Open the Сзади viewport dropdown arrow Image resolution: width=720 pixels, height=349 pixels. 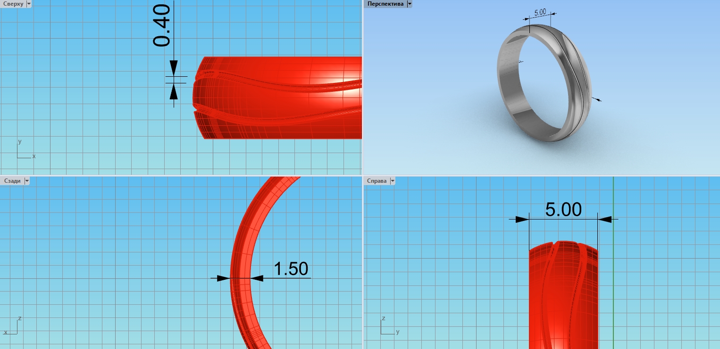(x=27, y=181)
